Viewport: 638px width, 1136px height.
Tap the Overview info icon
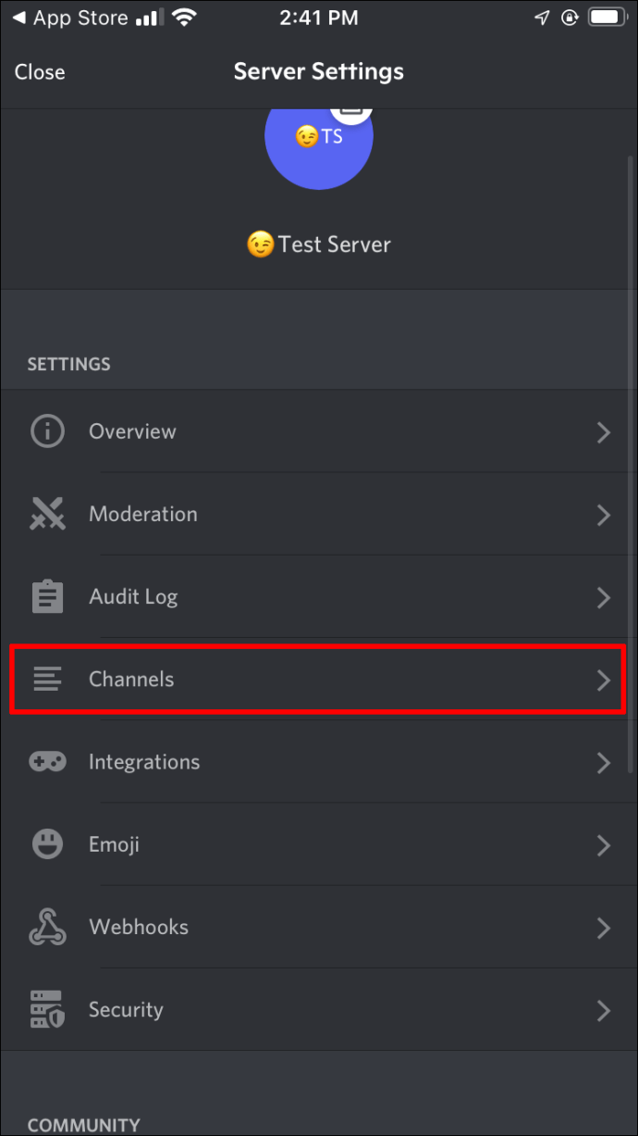[47, 431]
